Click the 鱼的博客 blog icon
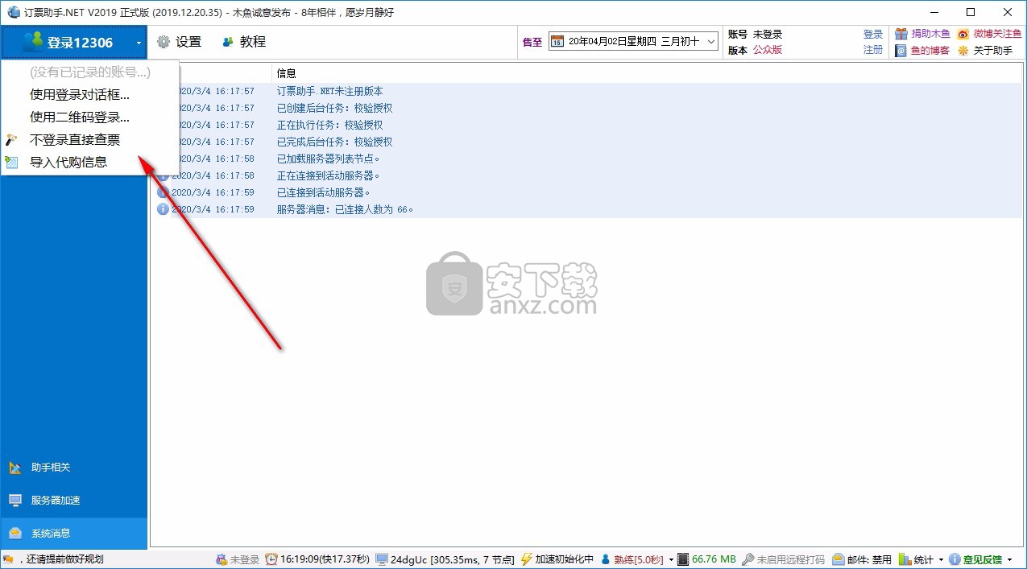1027x569 pixels. click(x=901, y=50)
